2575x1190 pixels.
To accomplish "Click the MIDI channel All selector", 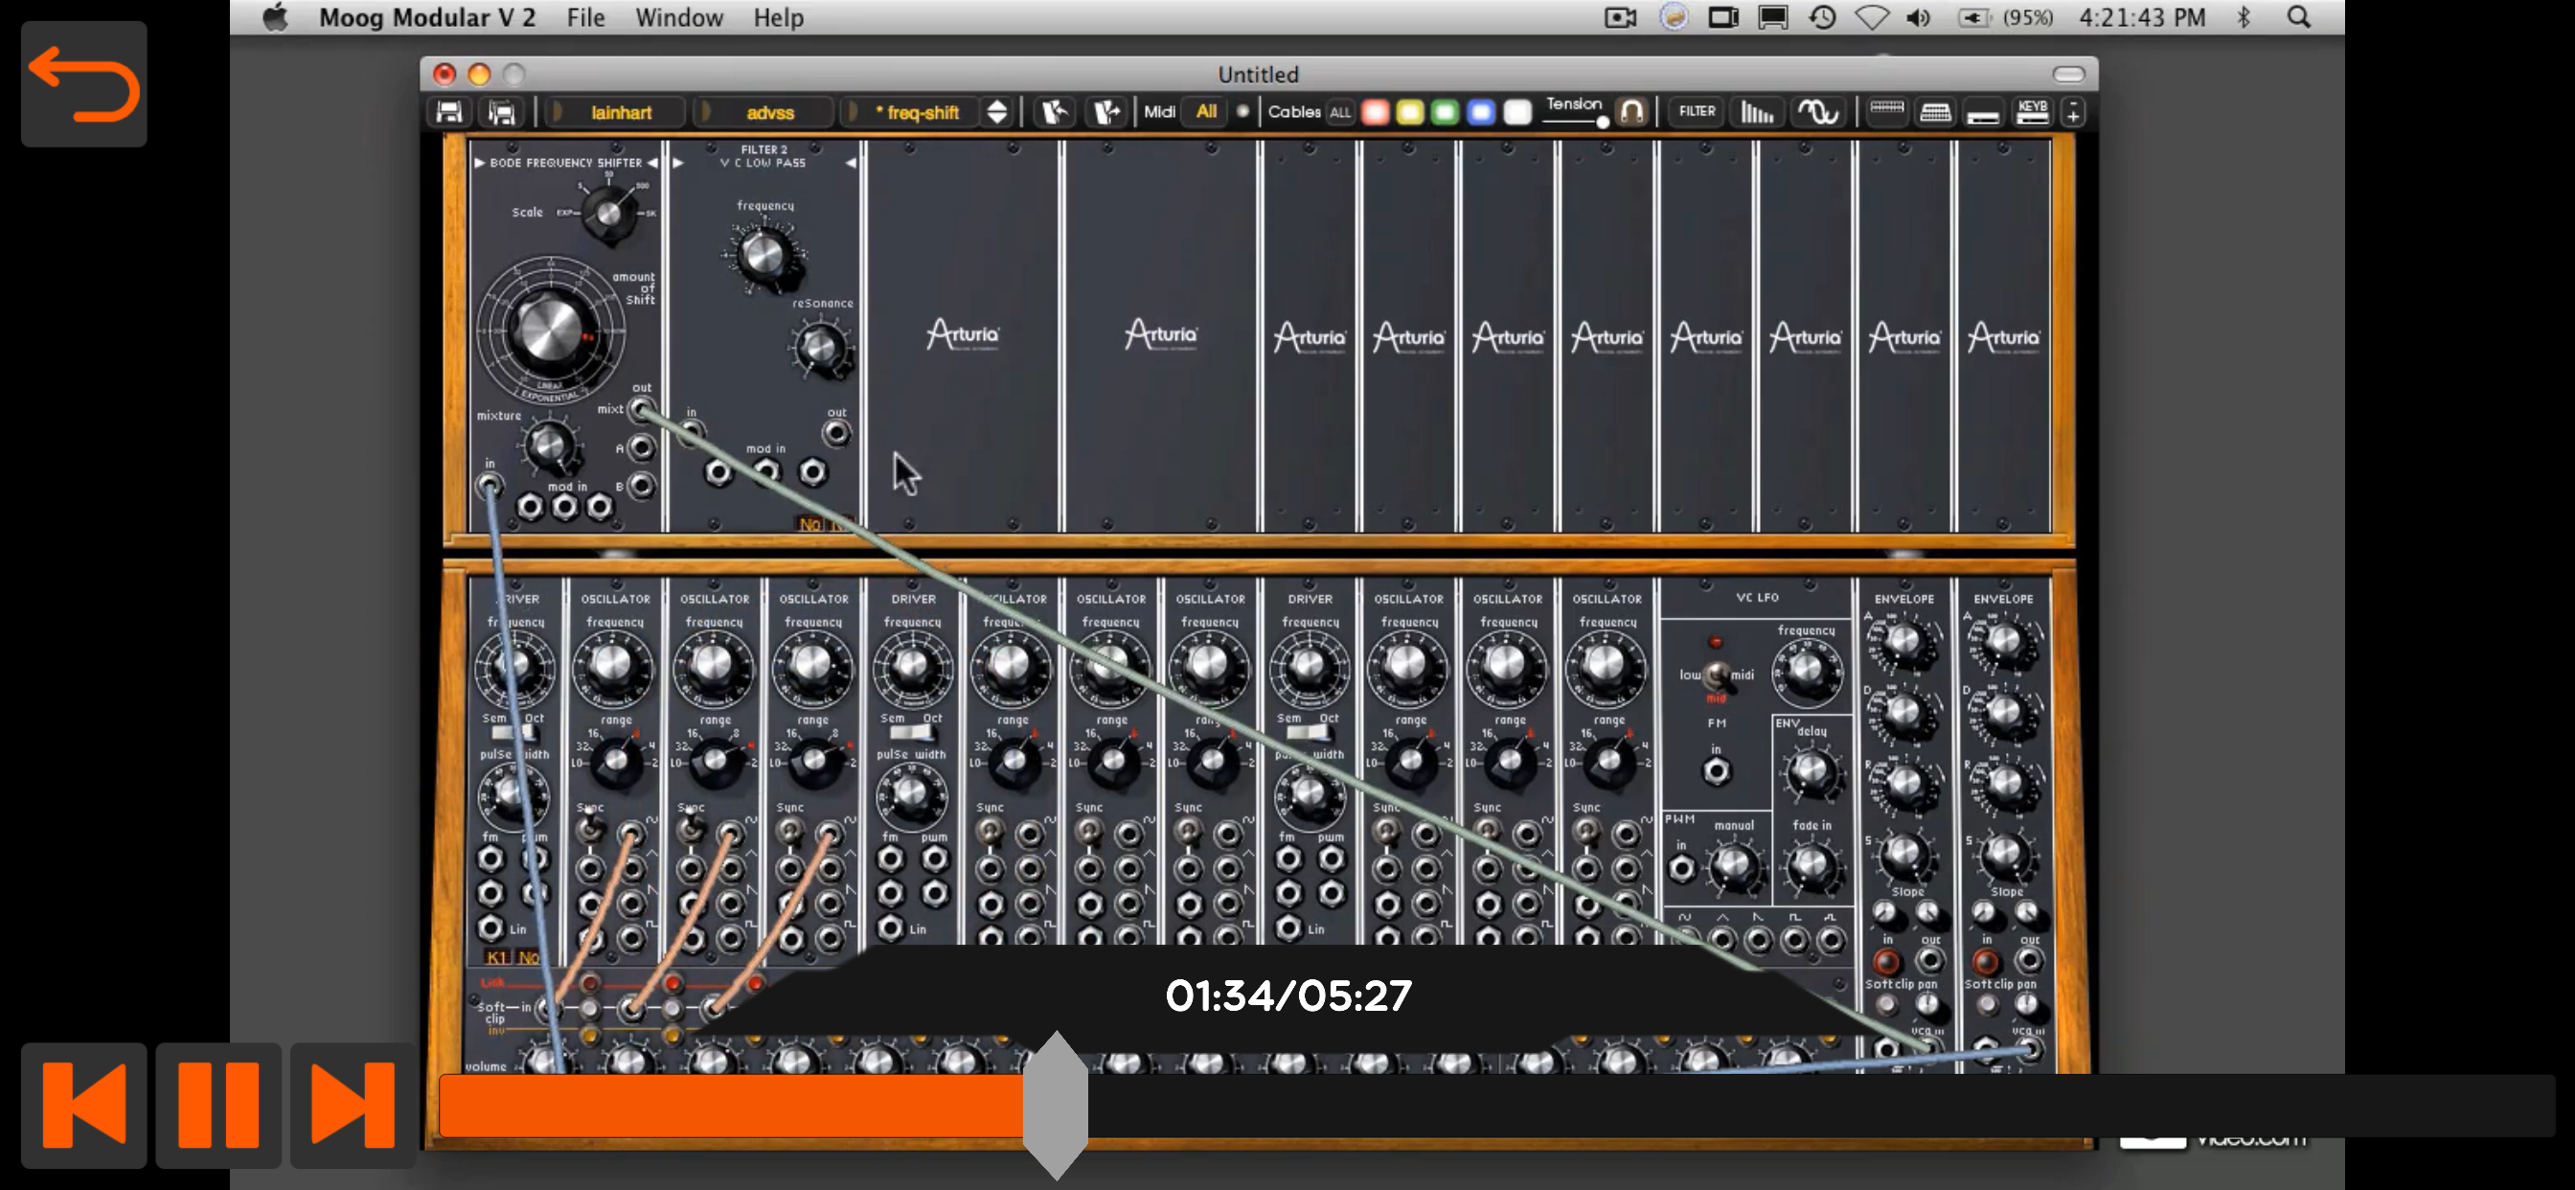I will coord(1205,111).
